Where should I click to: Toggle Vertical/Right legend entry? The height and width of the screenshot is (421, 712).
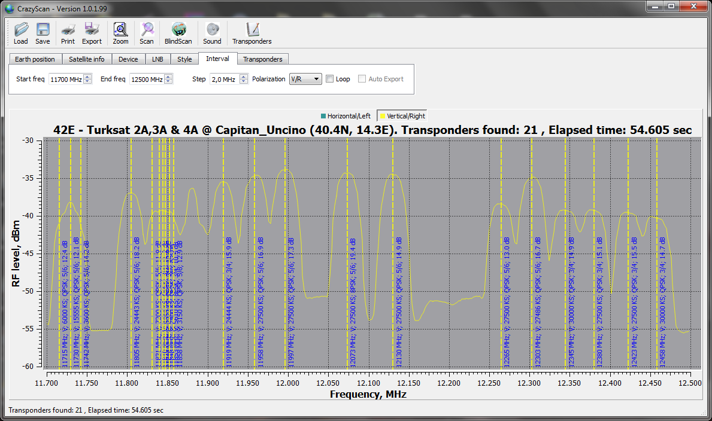coord(403,116)
